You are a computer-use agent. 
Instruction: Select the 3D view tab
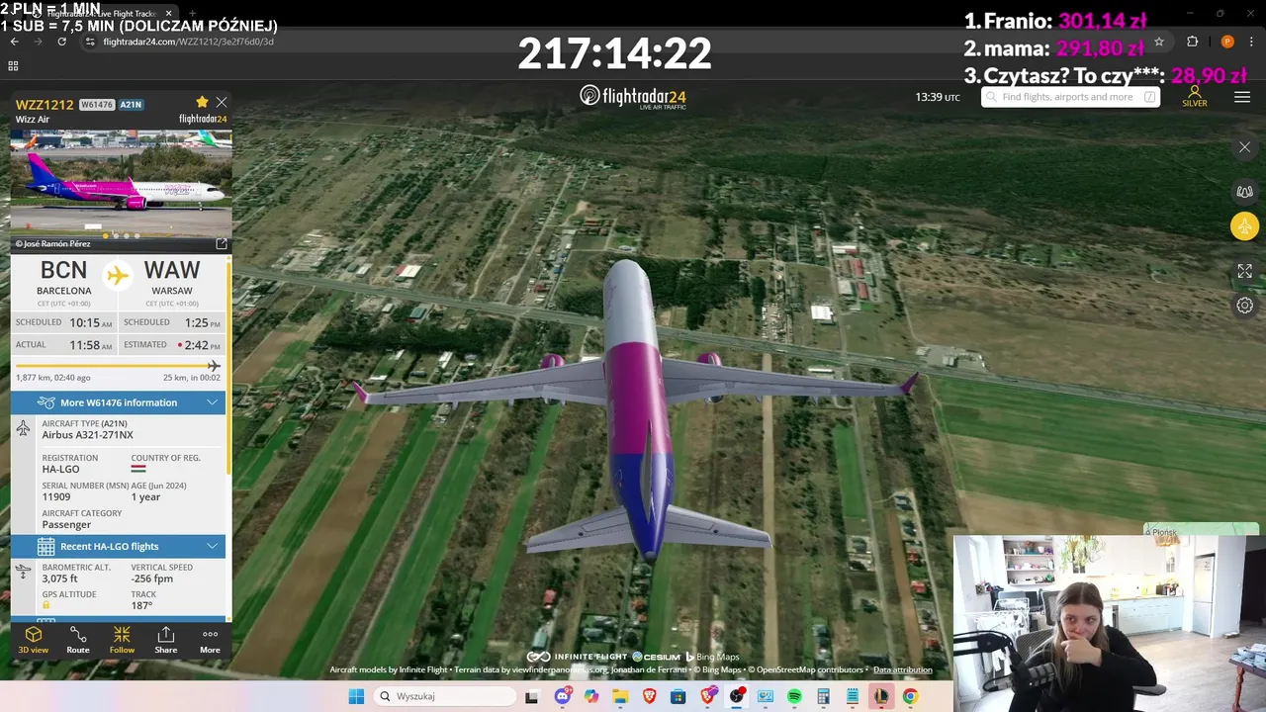[x=33, y=640]
